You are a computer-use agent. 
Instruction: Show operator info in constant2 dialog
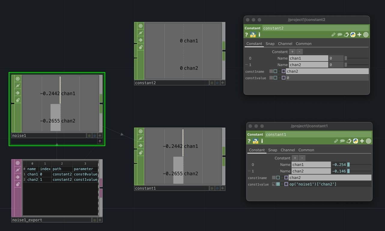point(259,35)
